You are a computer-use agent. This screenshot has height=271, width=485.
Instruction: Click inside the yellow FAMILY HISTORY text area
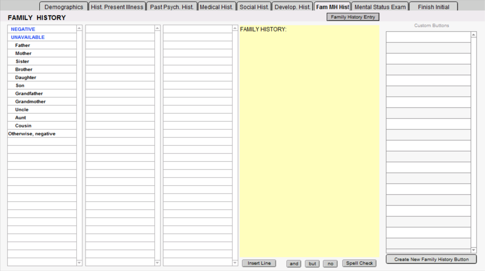click(x=309, y=142)
